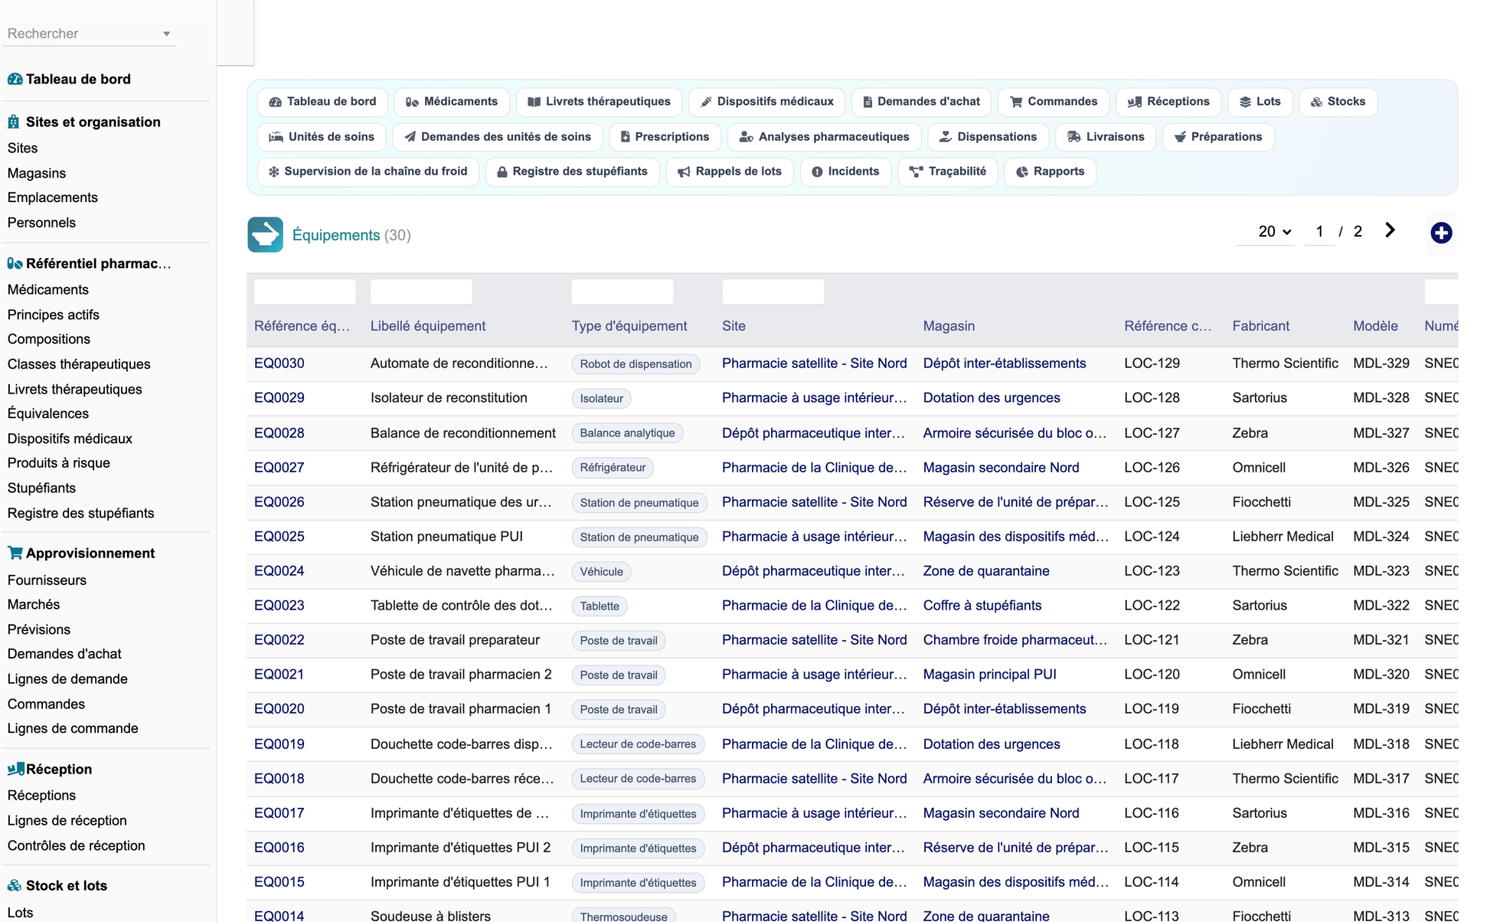Open Fournisseurs in the sidebar
Viewport: 1490px width, 922px height.
[x=47, y=580]
